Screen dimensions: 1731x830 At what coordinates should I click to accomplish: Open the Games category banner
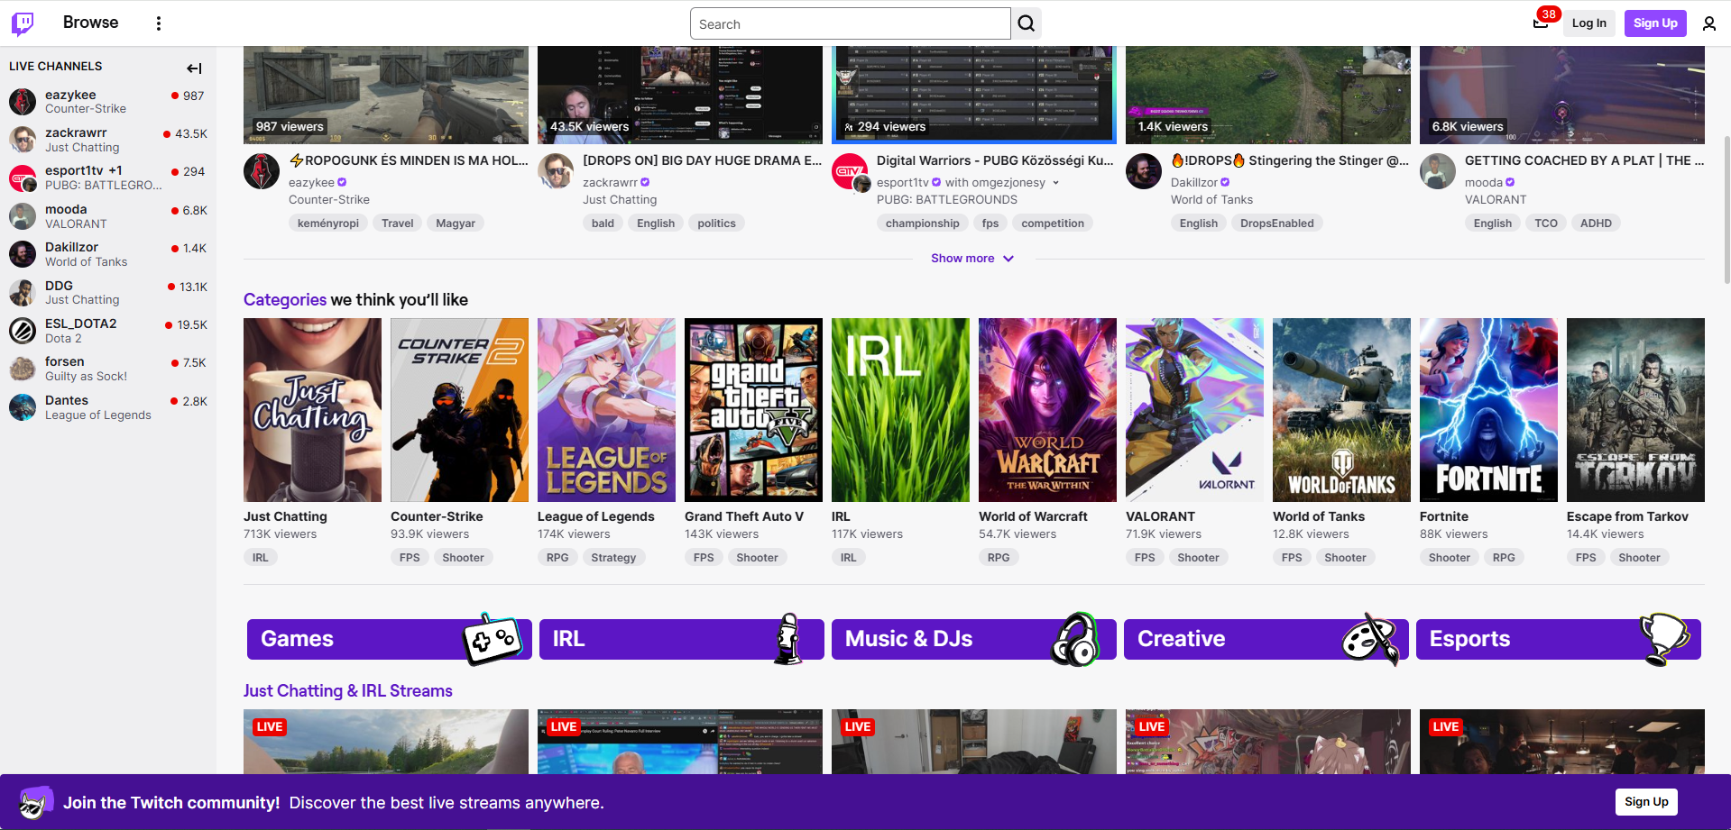[390, 639]
